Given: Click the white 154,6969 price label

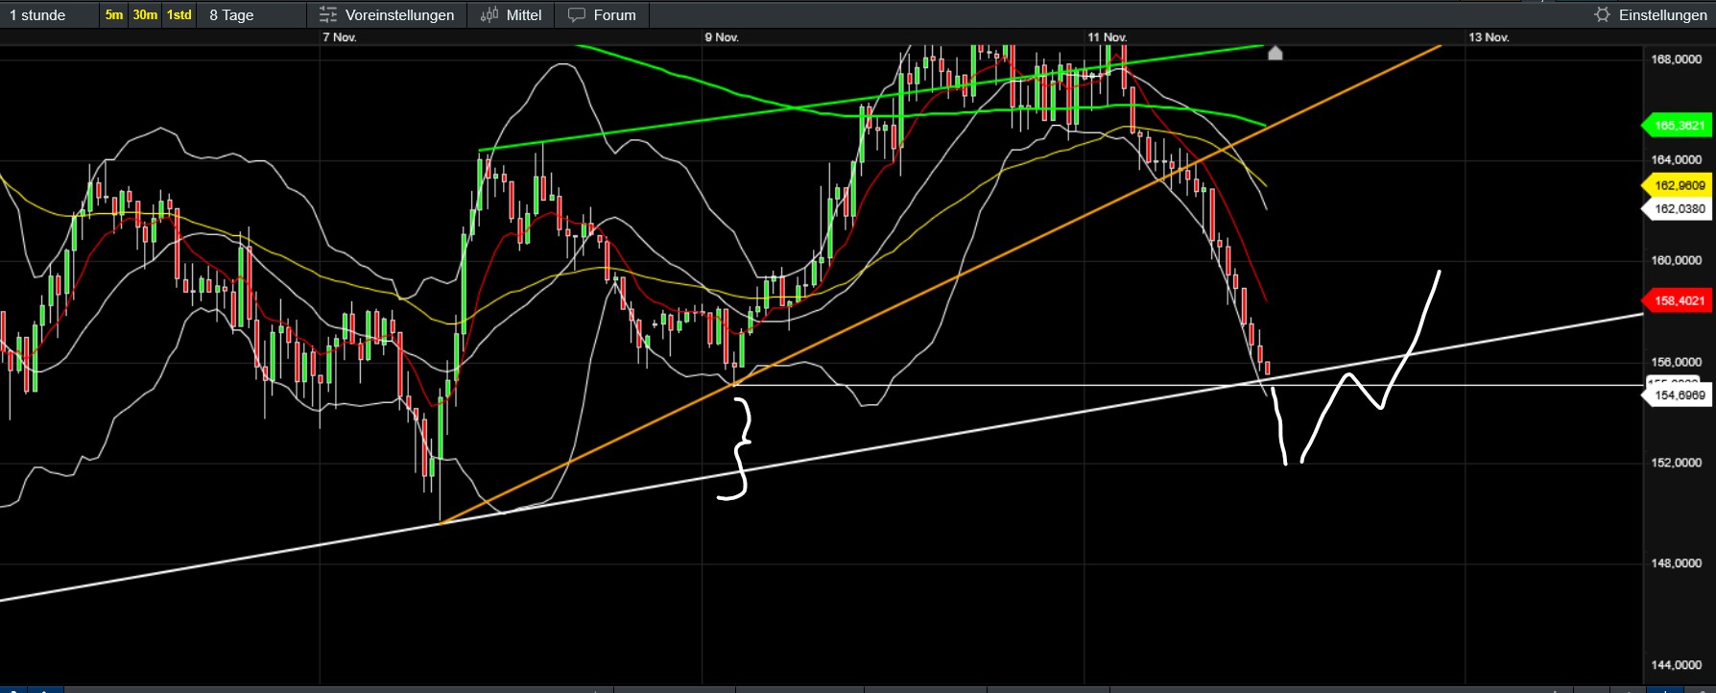Looking at the screenshot, I should coord(1679,395).
